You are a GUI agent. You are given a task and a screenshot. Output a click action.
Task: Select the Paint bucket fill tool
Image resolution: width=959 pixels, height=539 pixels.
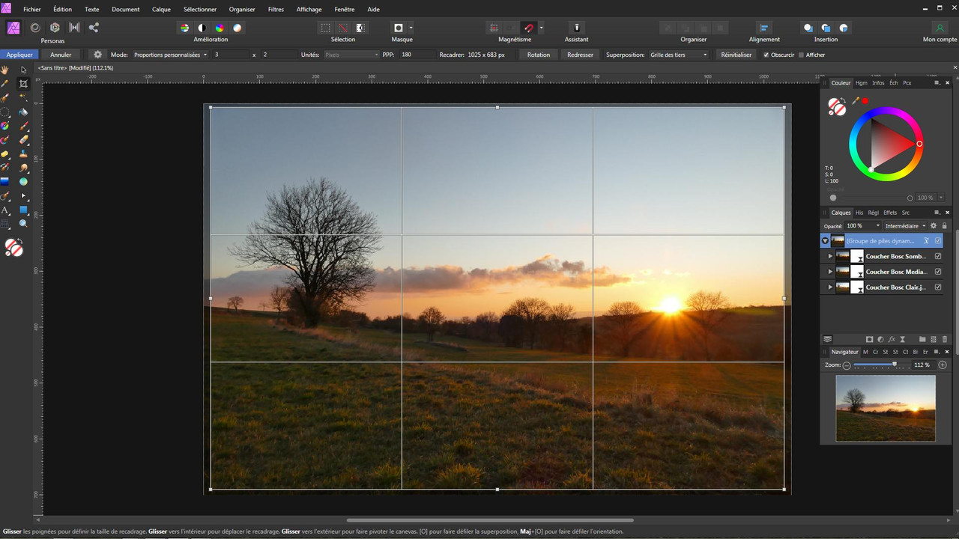(23, 112)
